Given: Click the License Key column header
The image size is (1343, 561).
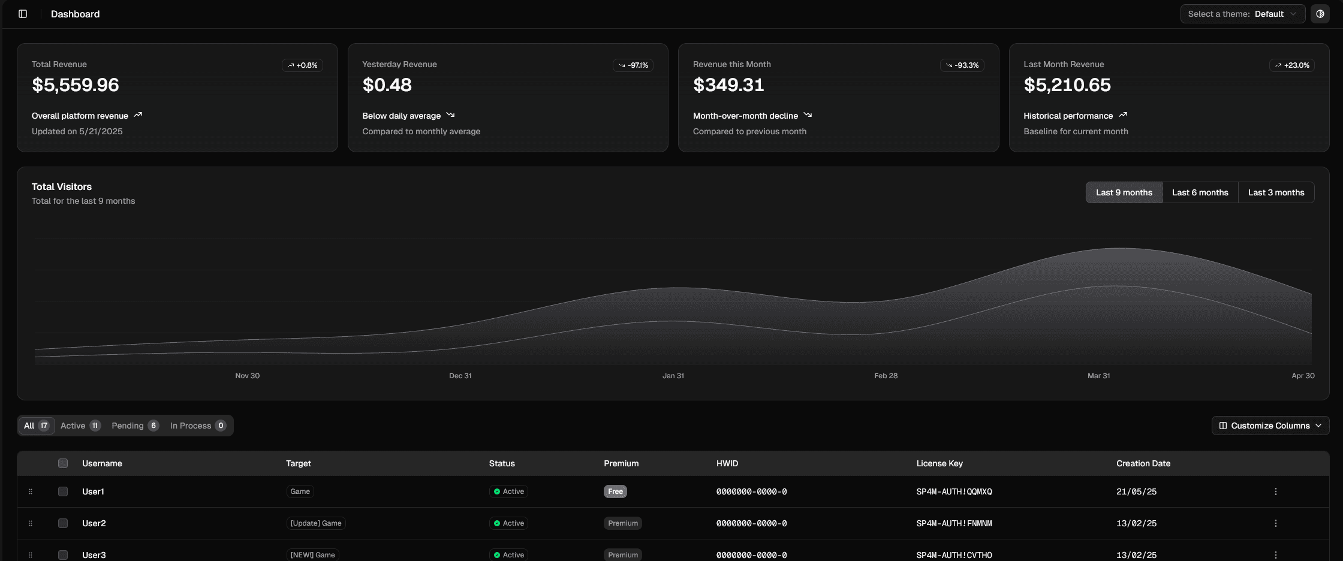Looking at the screenshot, I should (x=940, y=463).
